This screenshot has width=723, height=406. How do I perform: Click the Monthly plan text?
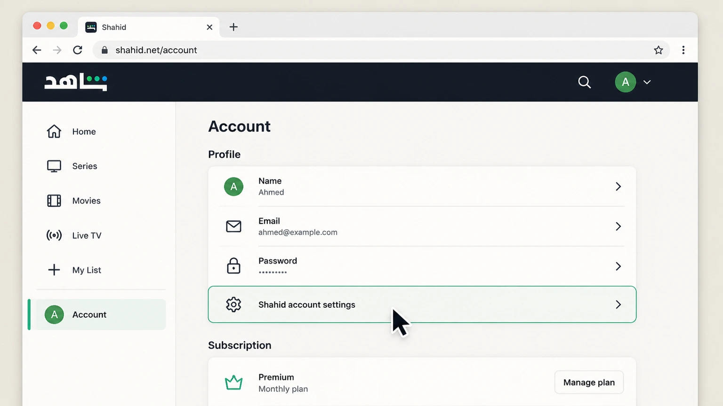tap(283, 389)
